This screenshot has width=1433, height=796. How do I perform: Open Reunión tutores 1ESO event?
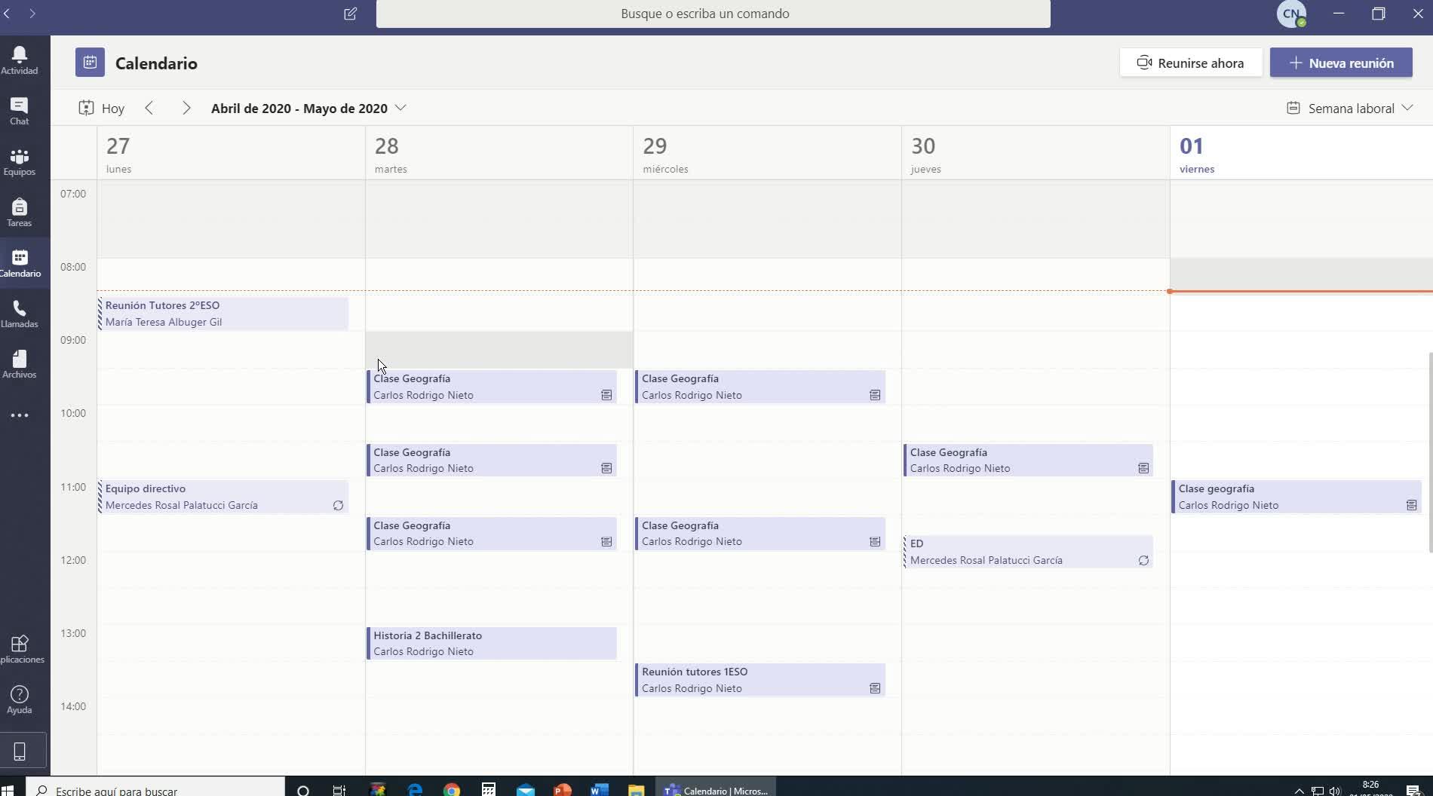(x=760, y=680)
